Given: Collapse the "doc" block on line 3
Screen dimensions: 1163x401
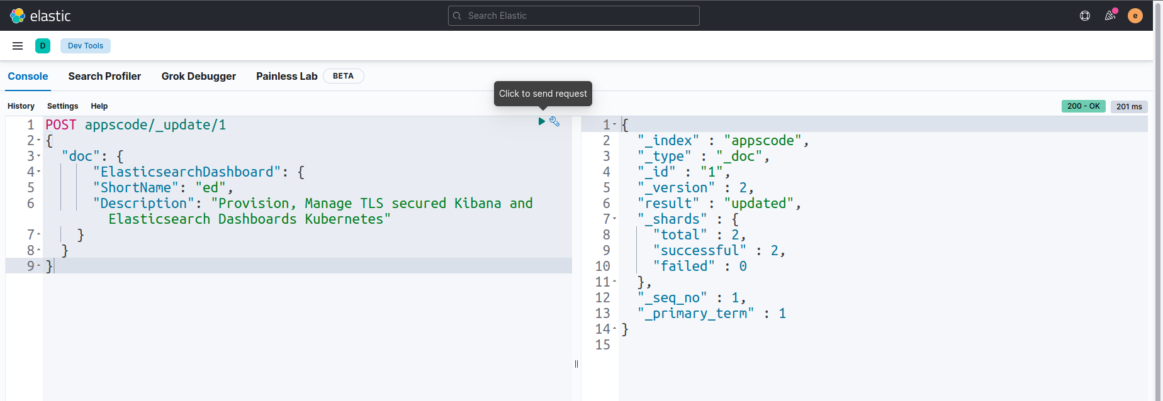Looking at the screenshot, I should pyautogui.click(x=39, y=157).
